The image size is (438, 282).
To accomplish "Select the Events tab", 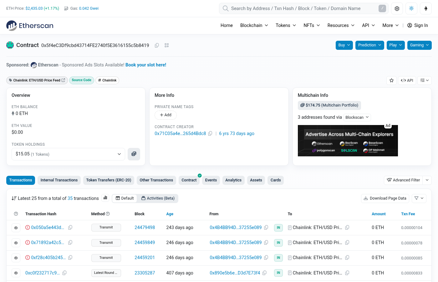I will [211, 180].
